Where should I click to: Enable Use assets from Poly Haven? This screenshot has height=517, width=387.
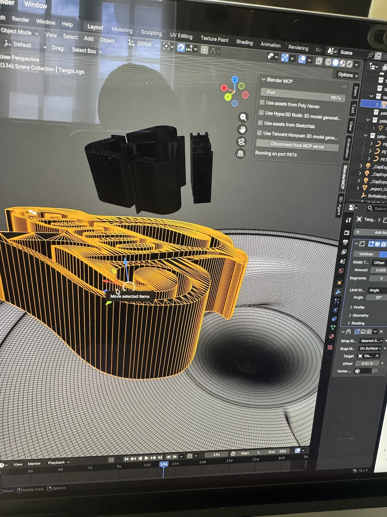[x=262, y=103]
